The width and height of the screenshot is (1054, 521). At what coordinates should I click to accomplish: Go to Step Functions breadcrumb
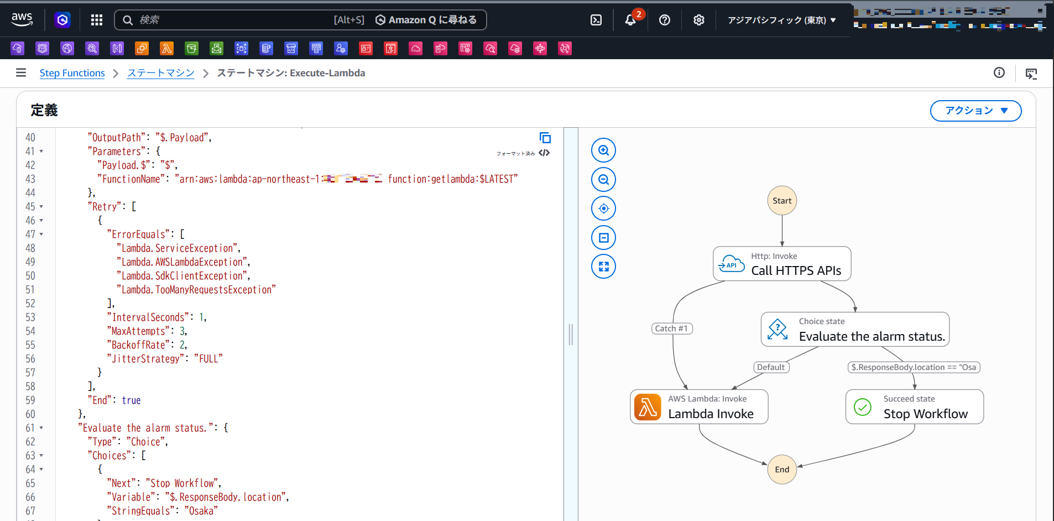click(72, 73)
